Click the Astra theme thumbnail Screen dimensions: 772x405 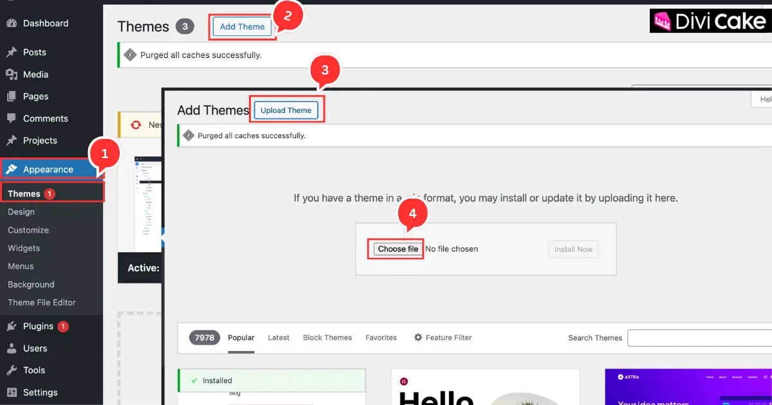[x=688, y=387]
